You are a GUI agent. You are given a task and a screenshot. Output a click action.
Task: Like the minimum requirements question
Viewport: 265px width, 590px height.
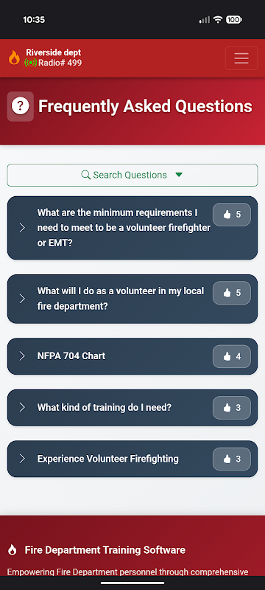click(232, 215)
